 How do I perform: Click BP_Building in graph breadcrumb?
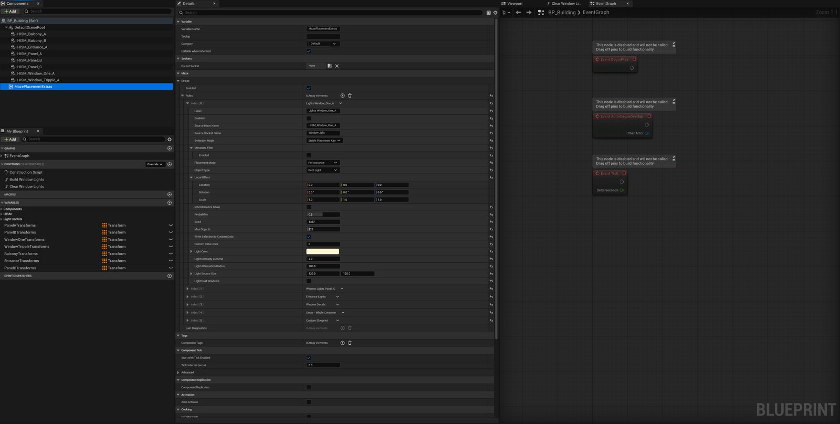coord(562,13)
